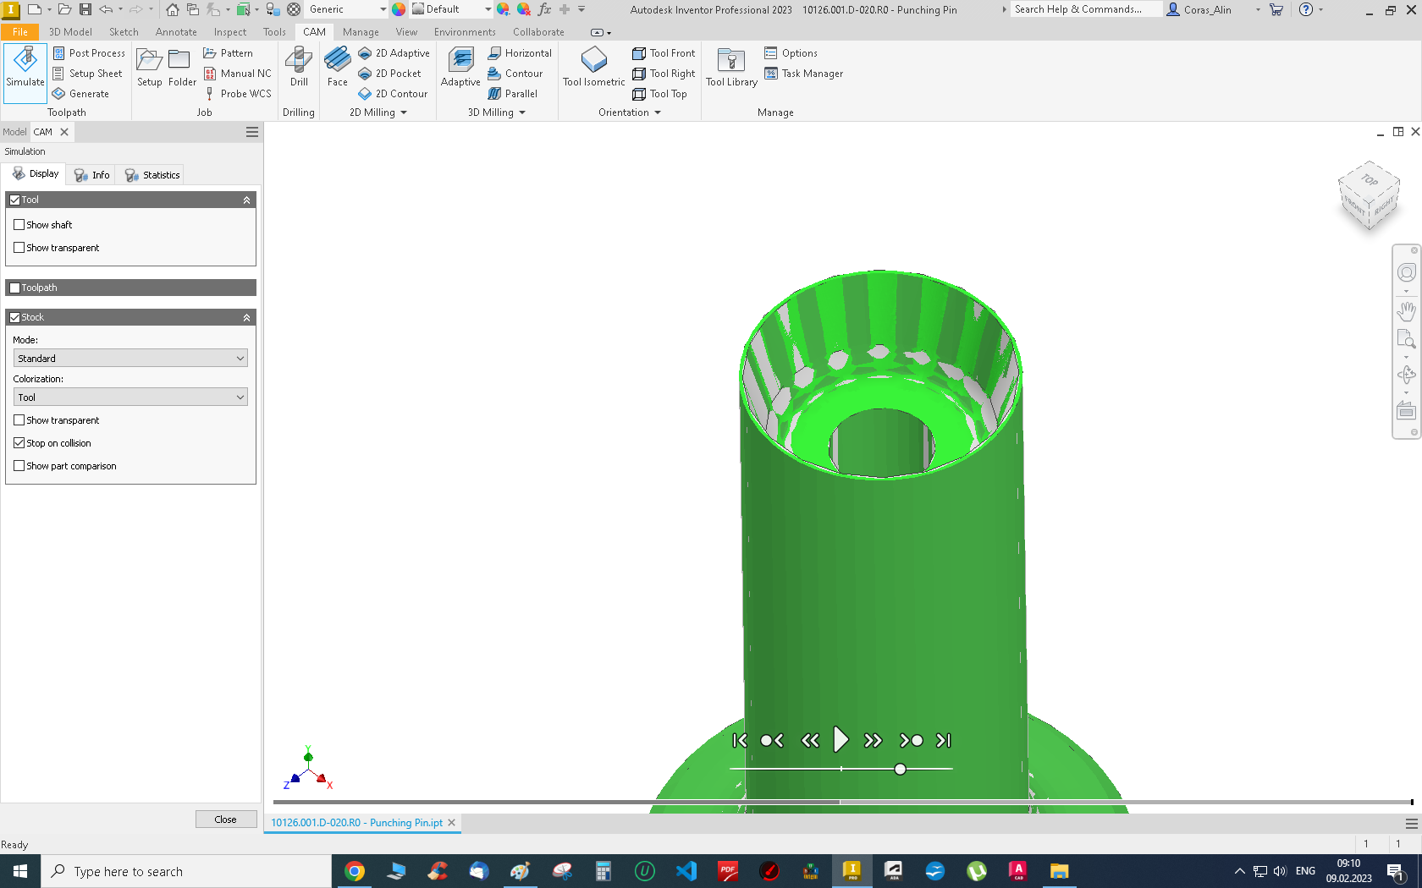Switch to the Statistics tab

(151, 174)
